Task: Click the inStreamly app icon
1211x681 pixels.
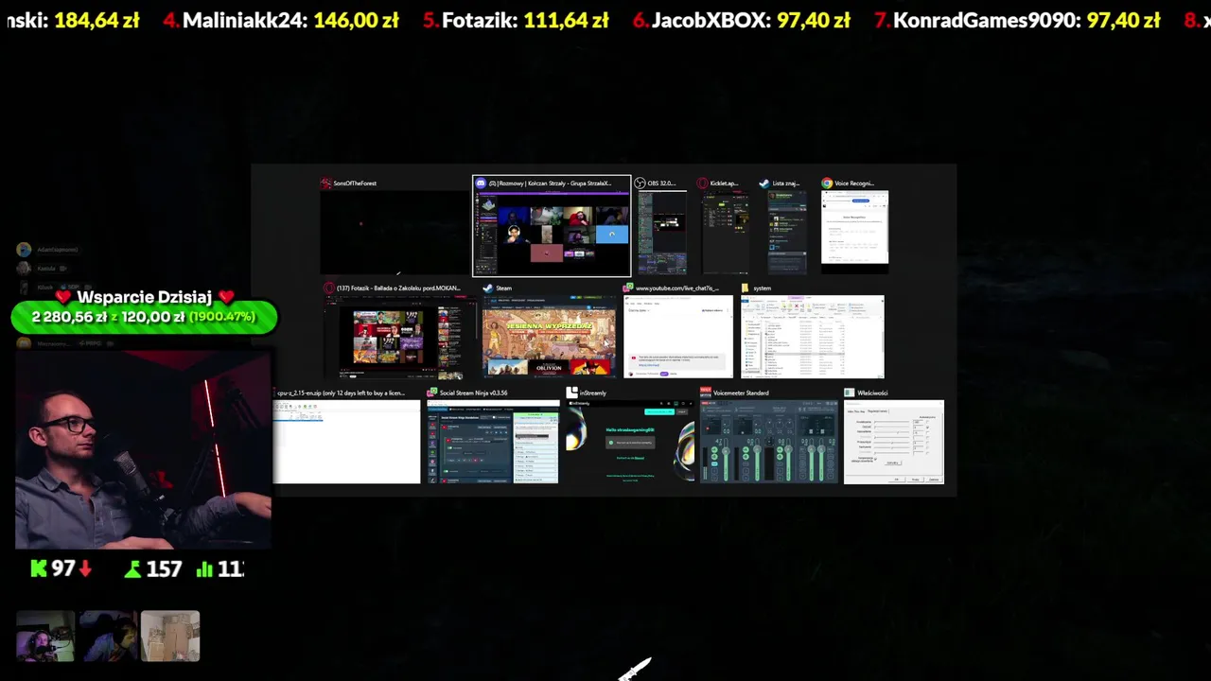Action: tap(571, 393)
